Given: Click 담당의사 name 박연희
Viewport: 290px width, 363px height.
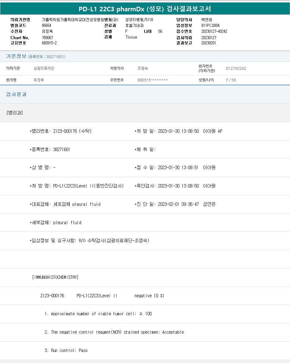Looking at the screenshot, I should point(207,20).
